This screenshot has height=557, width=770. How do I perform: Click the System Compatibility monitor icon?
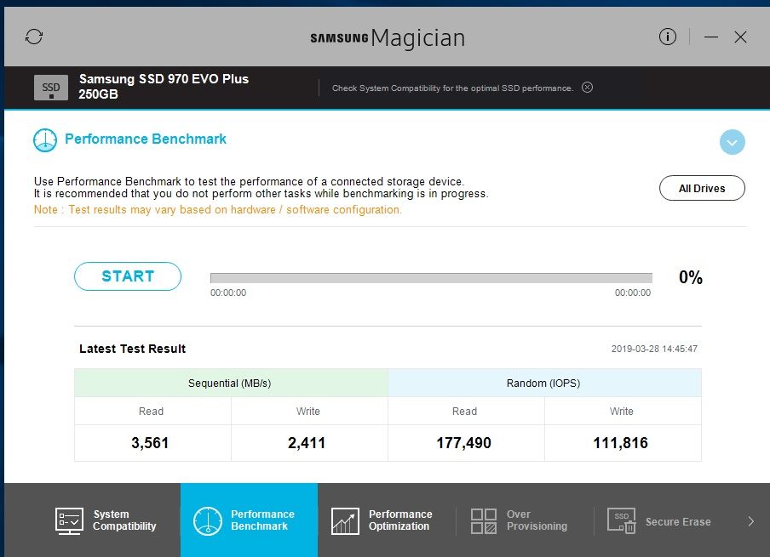[x=69, y=521]
